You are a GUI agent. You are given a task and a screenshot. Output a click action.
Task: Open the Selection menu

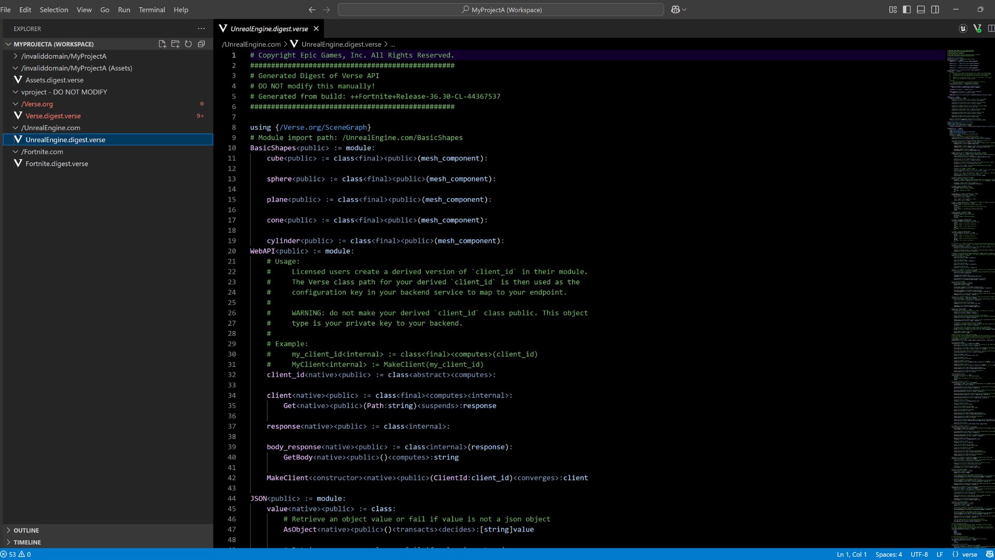click(x=54, y=9)
